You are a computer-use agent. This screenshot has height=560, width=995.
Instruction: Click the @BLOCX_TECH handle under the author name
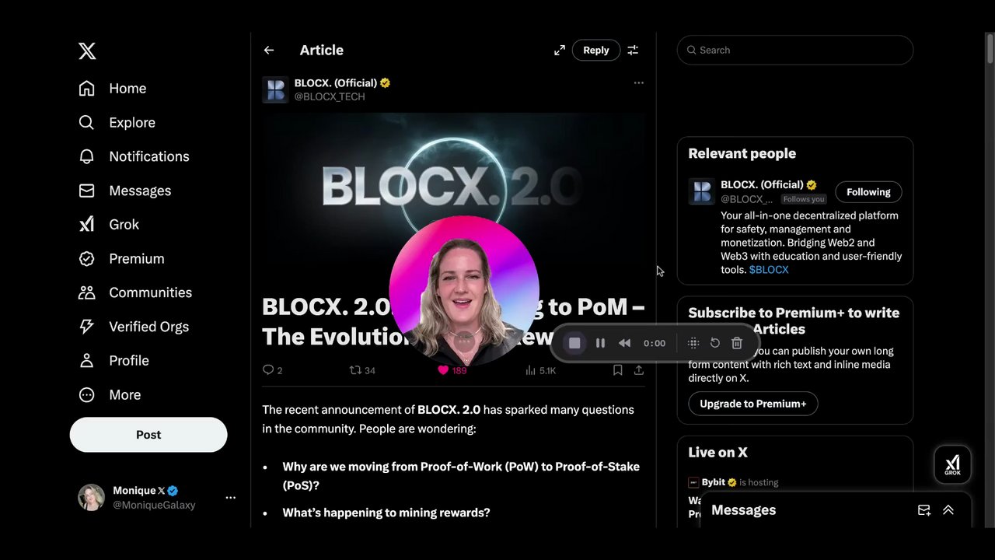pyautogui.click(x=330, y=96)
